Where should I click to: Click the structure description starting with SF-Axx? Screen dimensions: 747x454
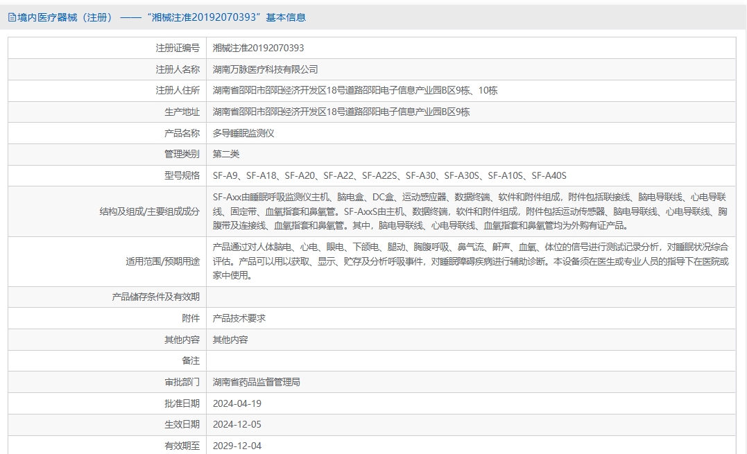[x=470, y=211]
